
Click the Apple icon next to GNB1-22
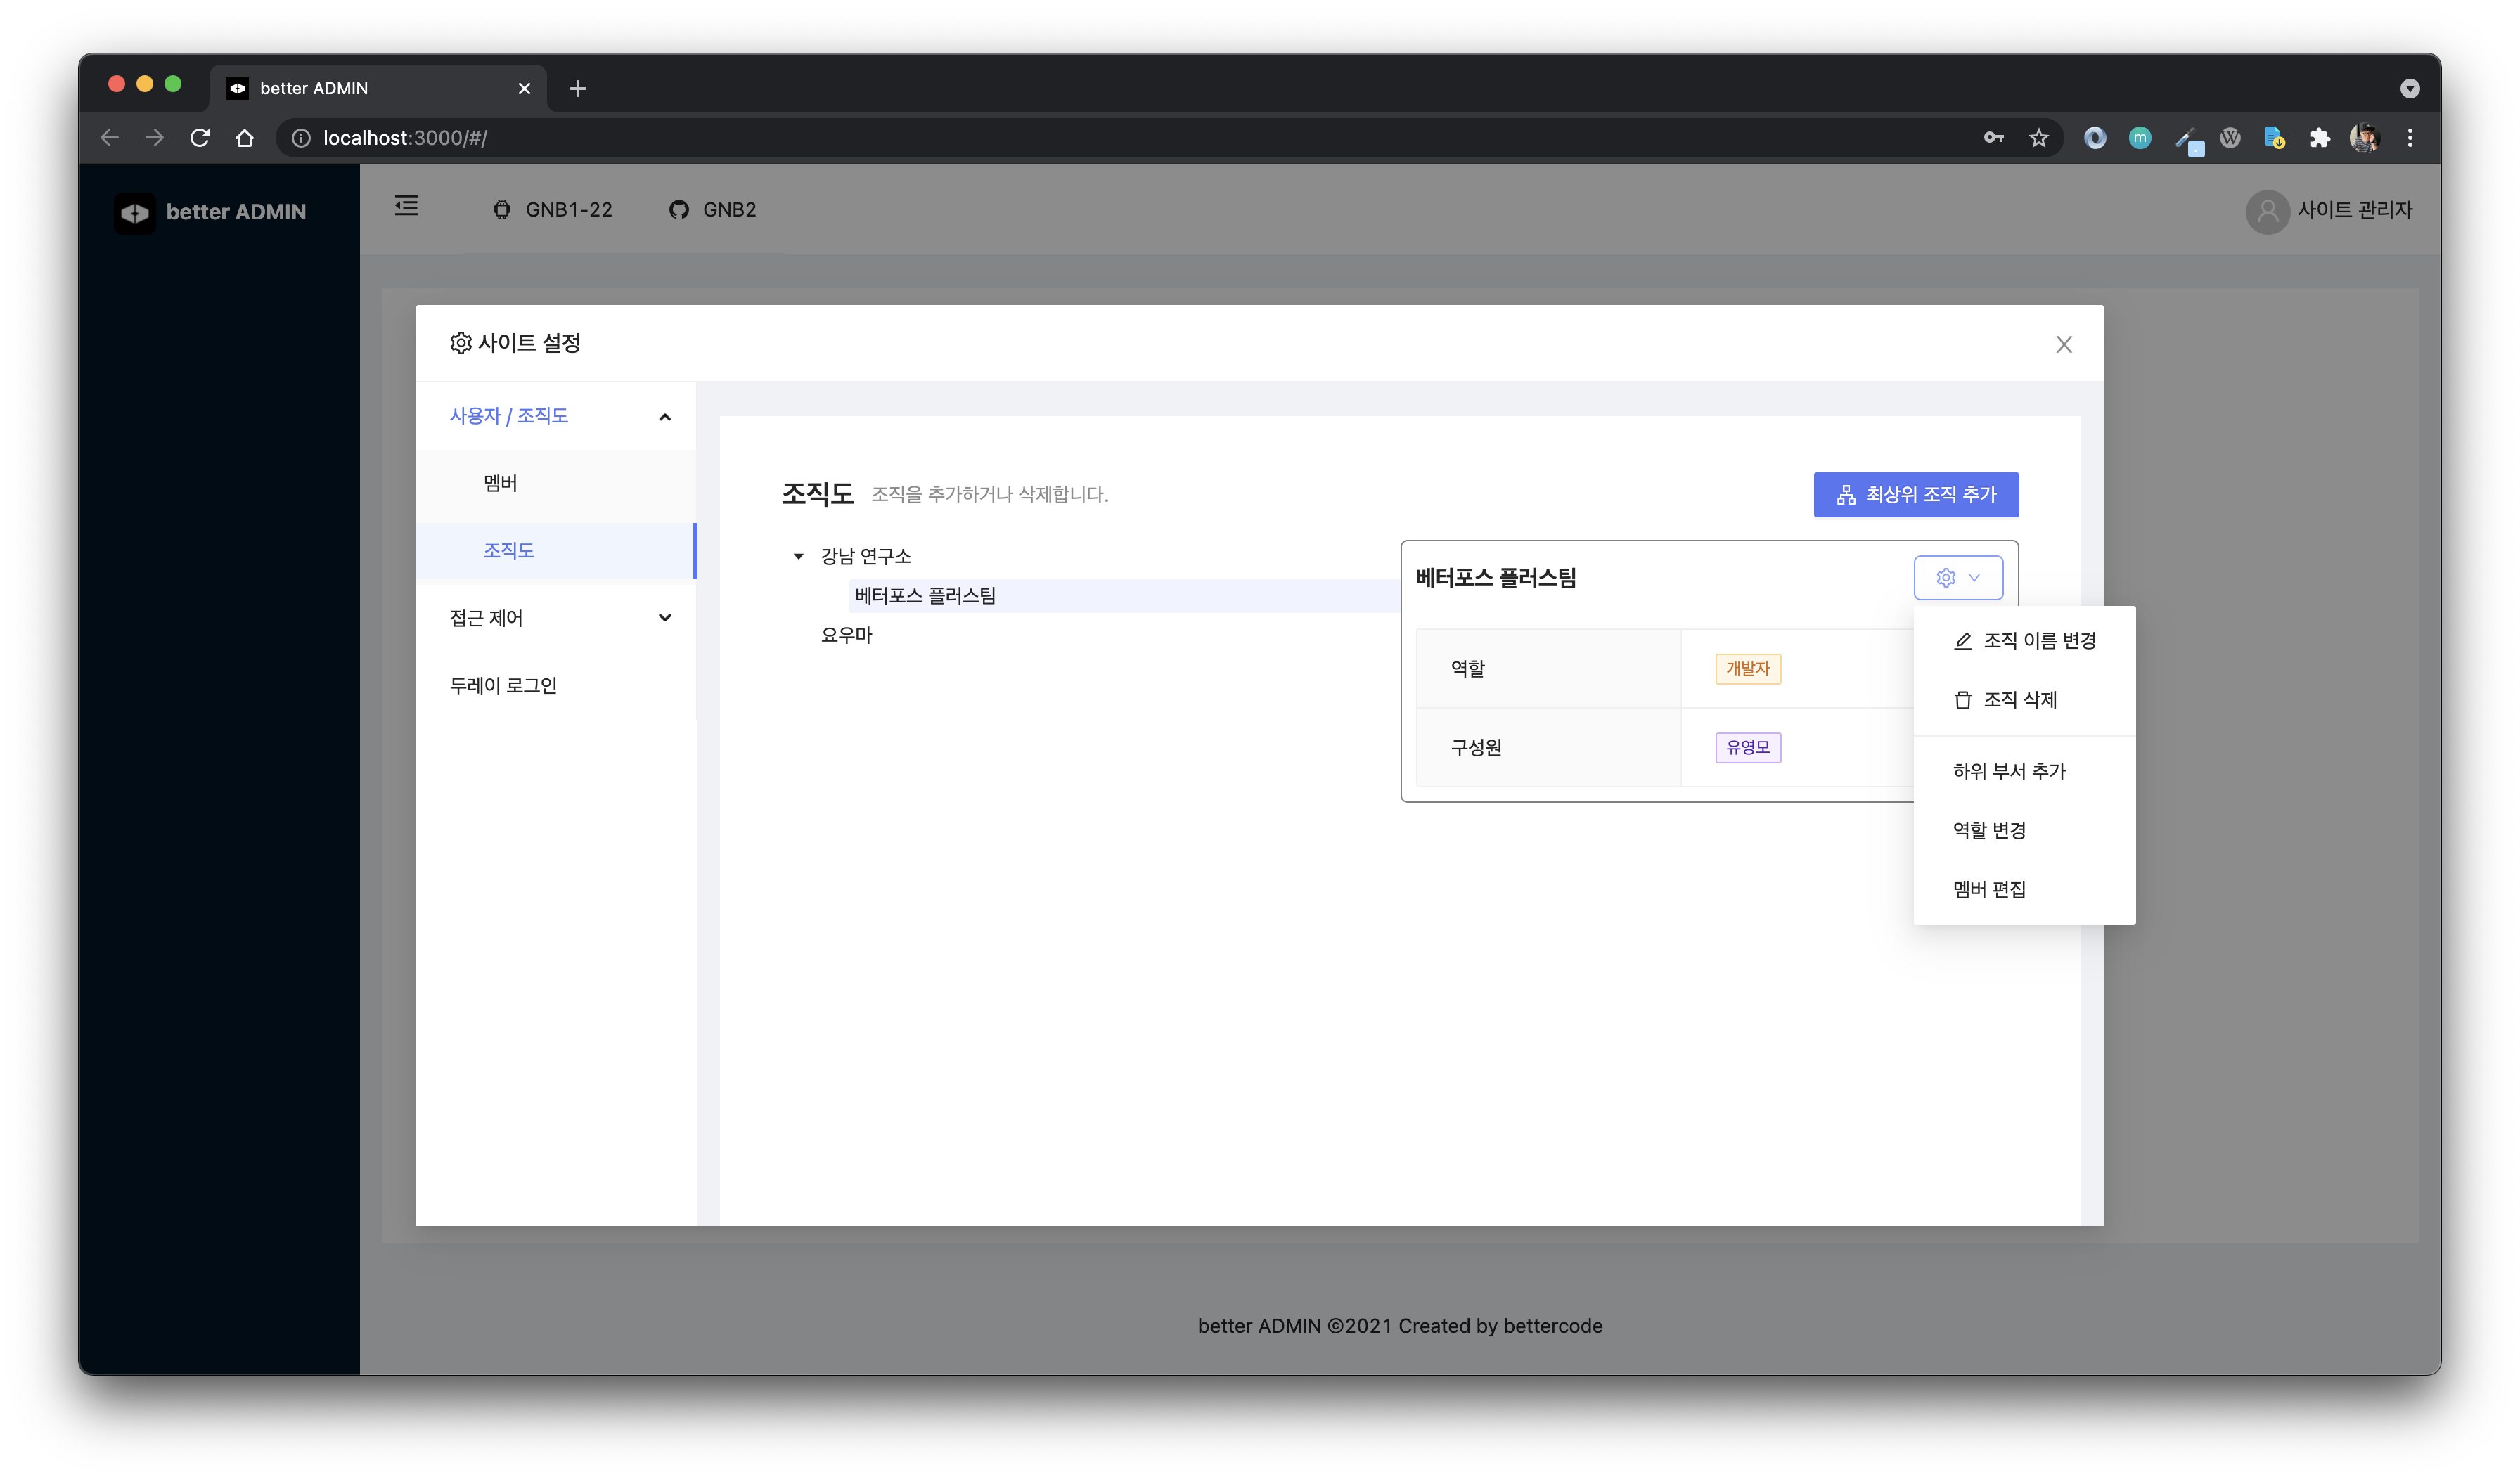(503, 210)
